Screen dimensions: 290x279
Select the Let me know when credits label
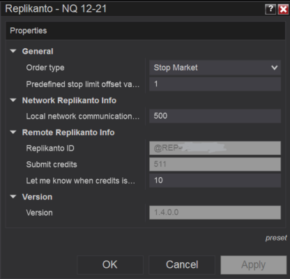(x=81, y=181)
